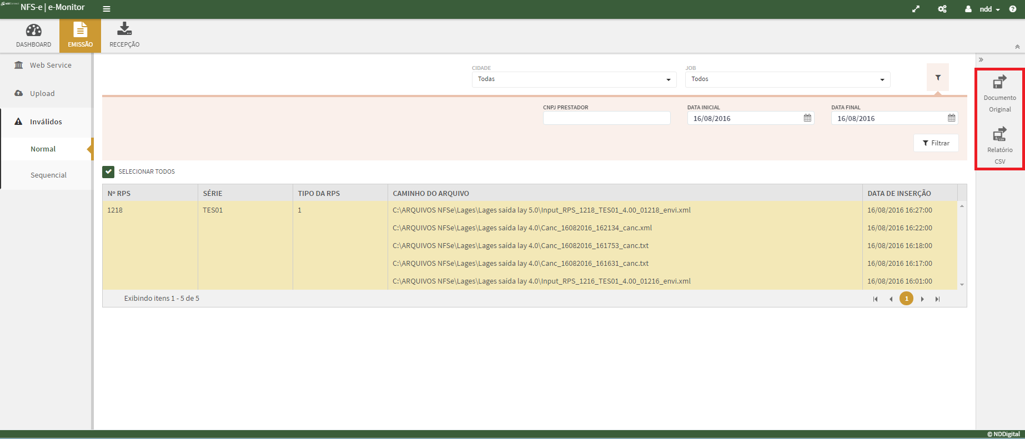
Task: Select the Web Service menu item
Action: click(x=50, y=65)
